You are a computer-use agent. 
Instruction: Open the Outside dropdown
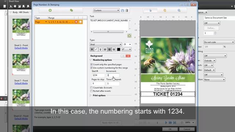pos(210,60)
